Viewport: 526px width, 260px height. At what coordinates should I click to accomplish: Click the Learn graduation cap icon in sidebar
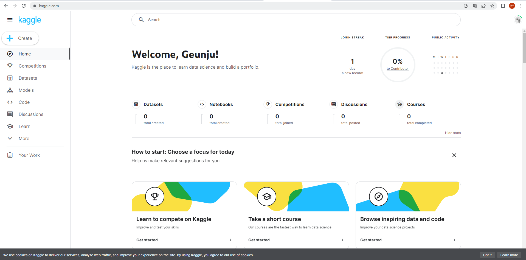(x=10, y=126)
